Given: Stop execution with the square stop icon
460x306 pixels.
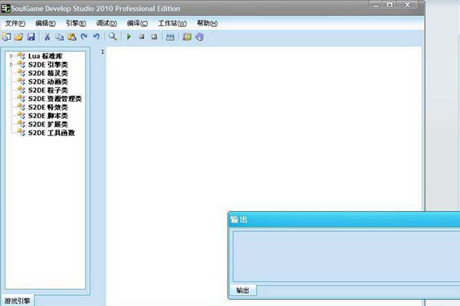Looking at the screenshot, I should click(142, 37).
